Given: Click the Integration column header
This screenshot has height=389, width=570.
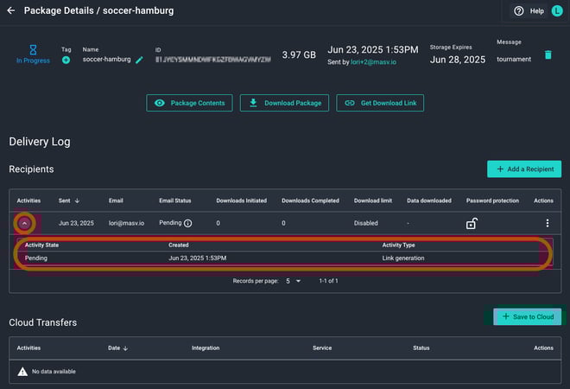Looking at the screenshot, I should (206, 348).
